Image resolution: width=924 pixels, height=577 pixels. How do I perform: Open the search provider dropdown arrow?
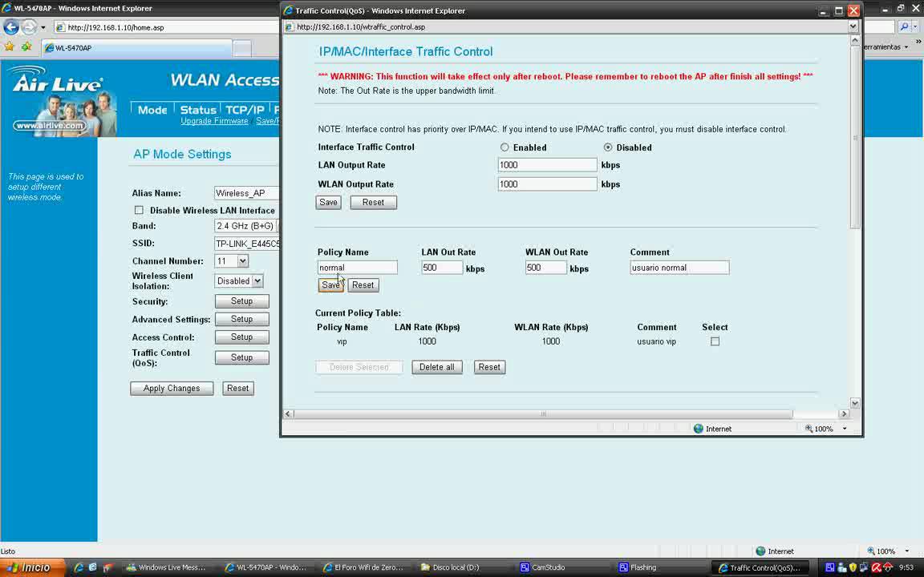915,27
